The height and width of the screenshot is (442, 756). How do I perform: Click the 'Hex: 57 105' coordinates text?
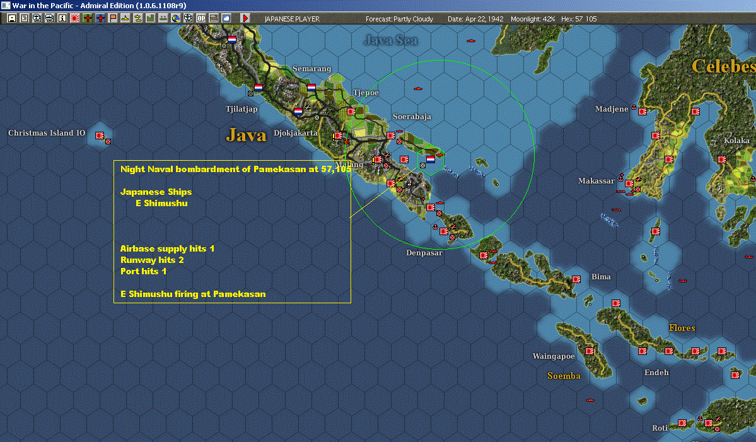579,19
